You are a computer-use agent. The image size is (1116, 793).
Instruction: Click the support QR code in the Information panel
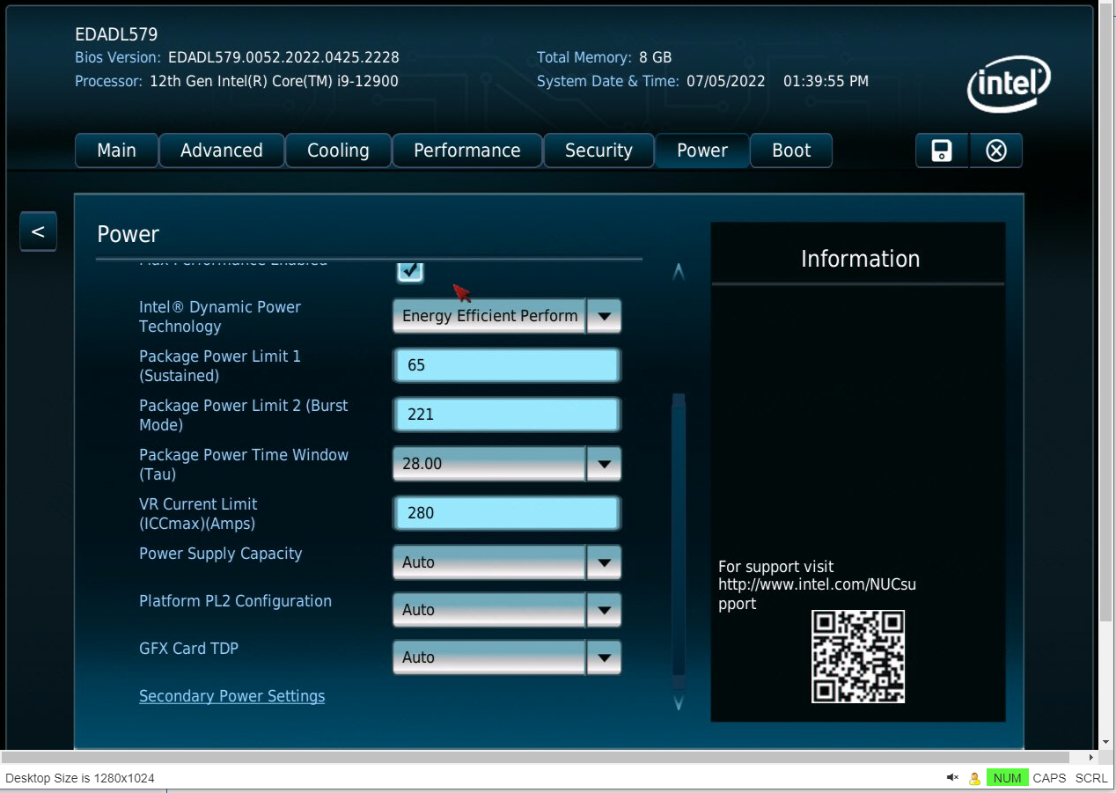(x=857, y=657)
